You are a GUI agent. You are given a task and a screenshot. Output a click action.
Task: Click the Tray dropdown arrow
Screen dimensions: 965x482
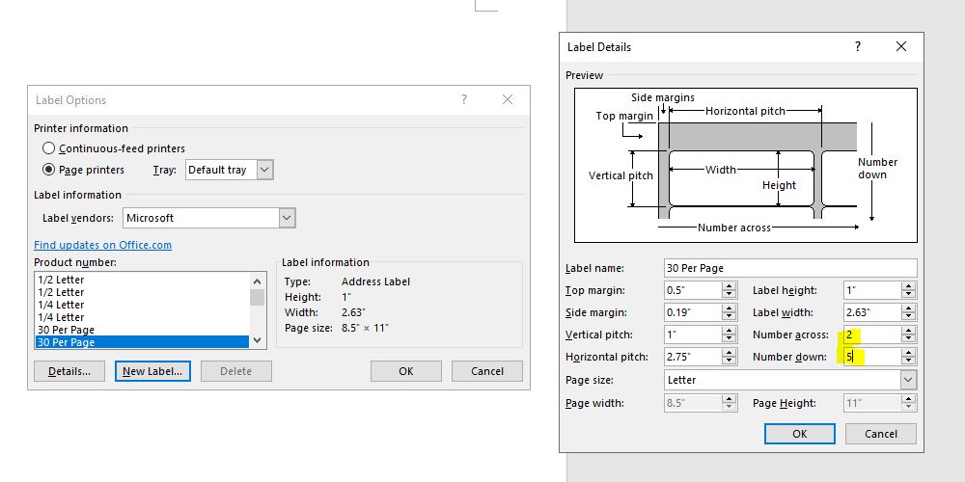(x=264, y=170)
